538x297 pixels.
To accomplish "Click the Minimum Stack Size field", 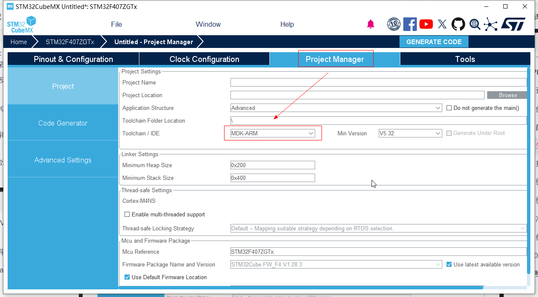I will pos(273,178).
